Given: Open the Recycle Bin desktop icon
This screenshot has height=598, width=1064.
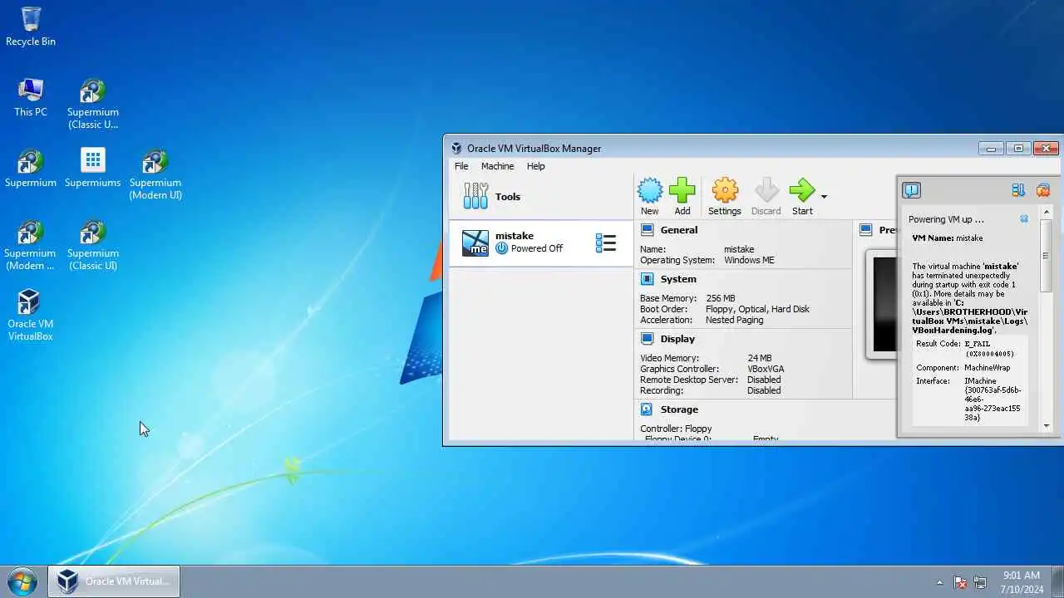Looking at the screenshot, I should (31, 27).
